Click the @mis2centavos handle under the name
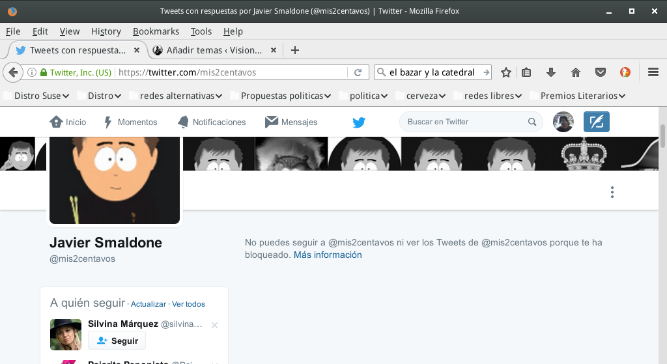 82,259
